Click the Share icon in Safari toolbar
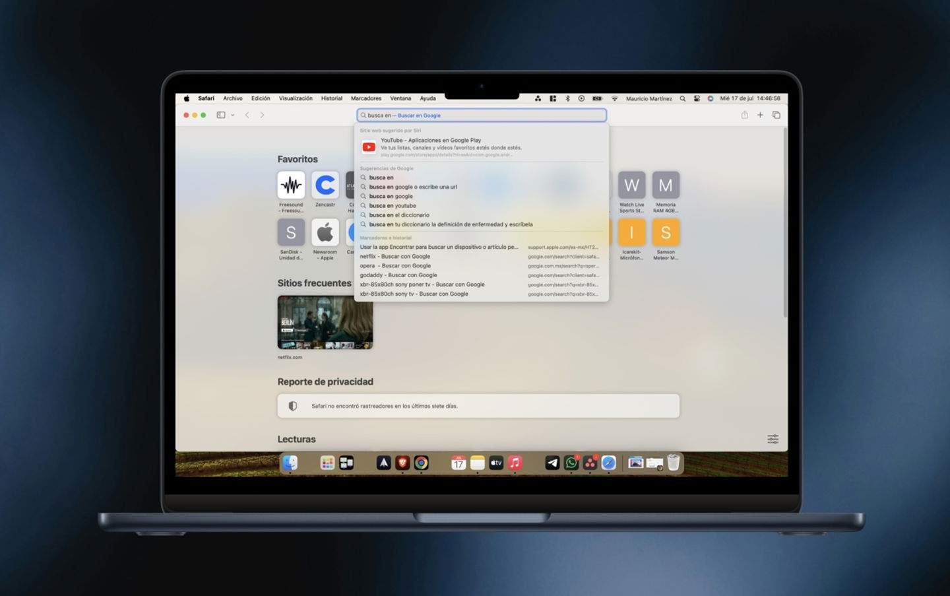Image resolution: width=950 pixels, height=596 pixels. coord(744,114)
